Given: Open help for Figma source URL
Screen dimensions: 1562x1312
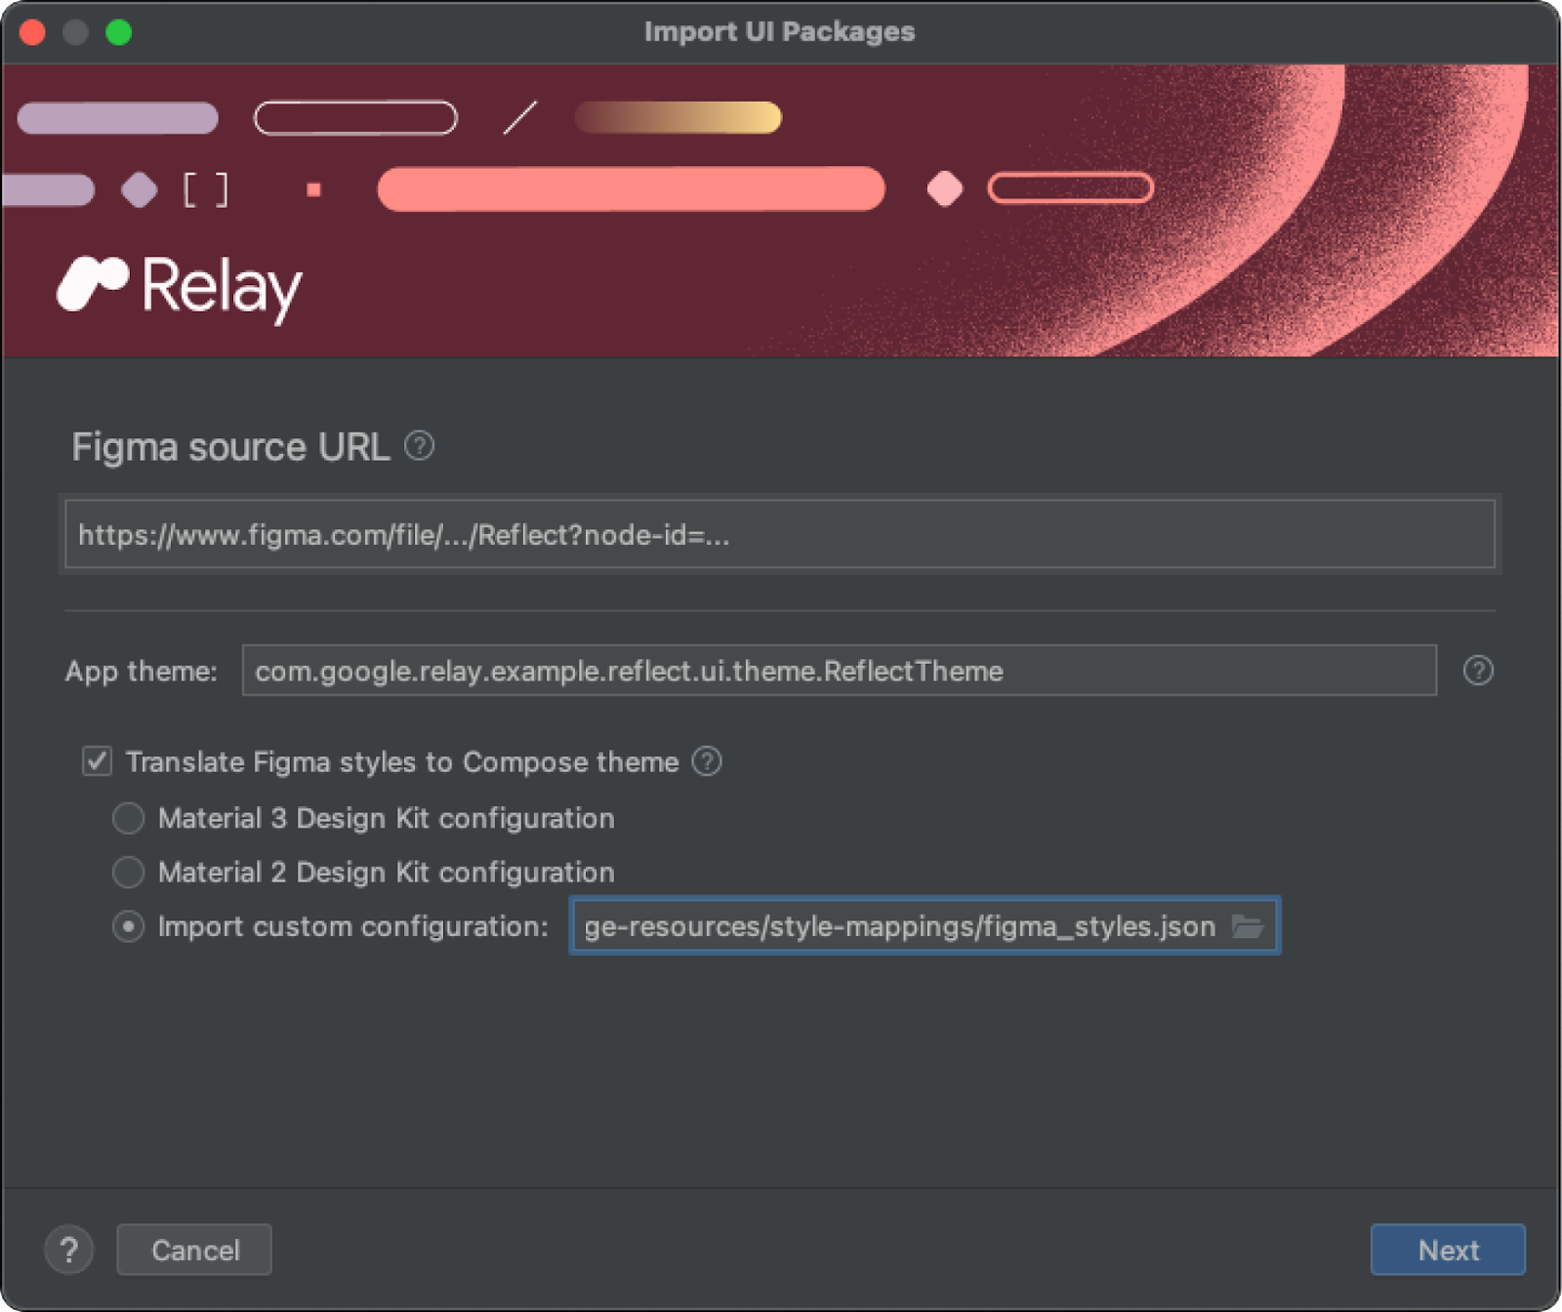Looking at the screenshot, I should [x=419, y=446].
